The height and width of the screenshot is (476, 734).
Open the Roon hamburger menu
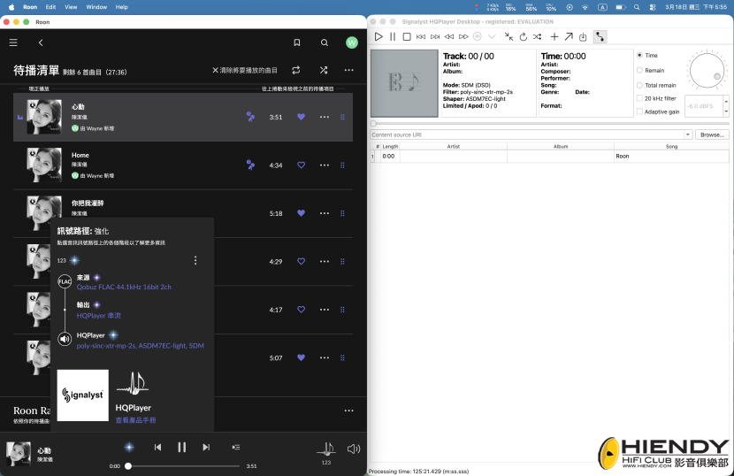[x=13, y=42]
